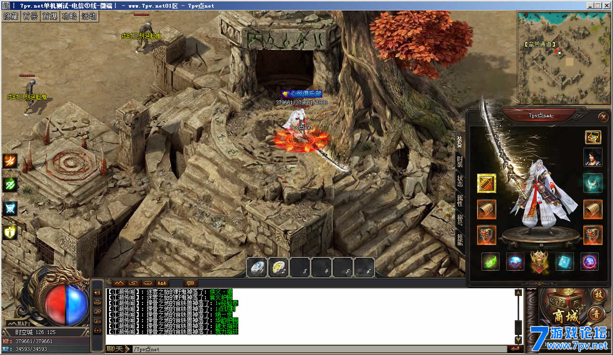Screen dimensions: 613x355
Task: Click the chat send arrow button
Action: pos(515,349)
